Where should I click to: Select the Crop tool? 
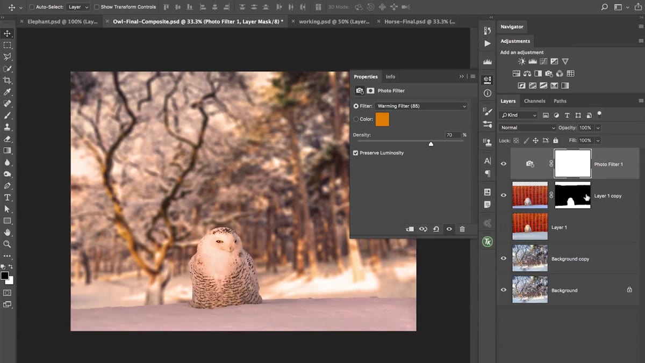(8, 81)
